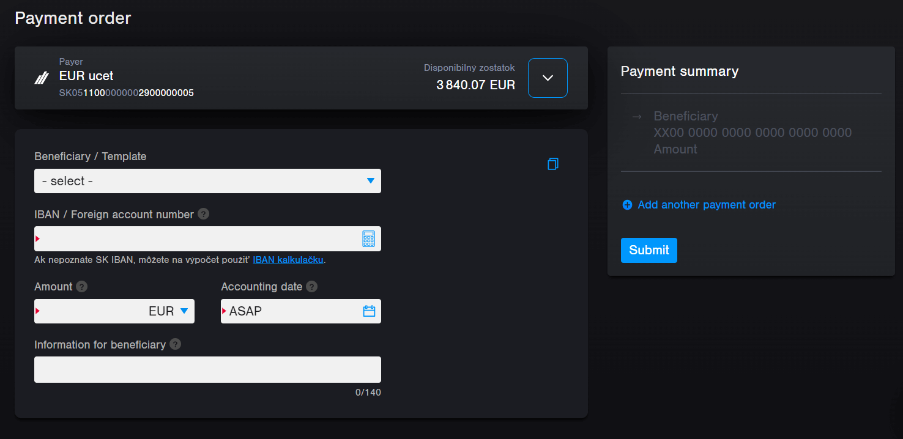Open the Beneficiary / Template select dropdown
The width and height of the screenshot is (903, 439).
(207, 181)
